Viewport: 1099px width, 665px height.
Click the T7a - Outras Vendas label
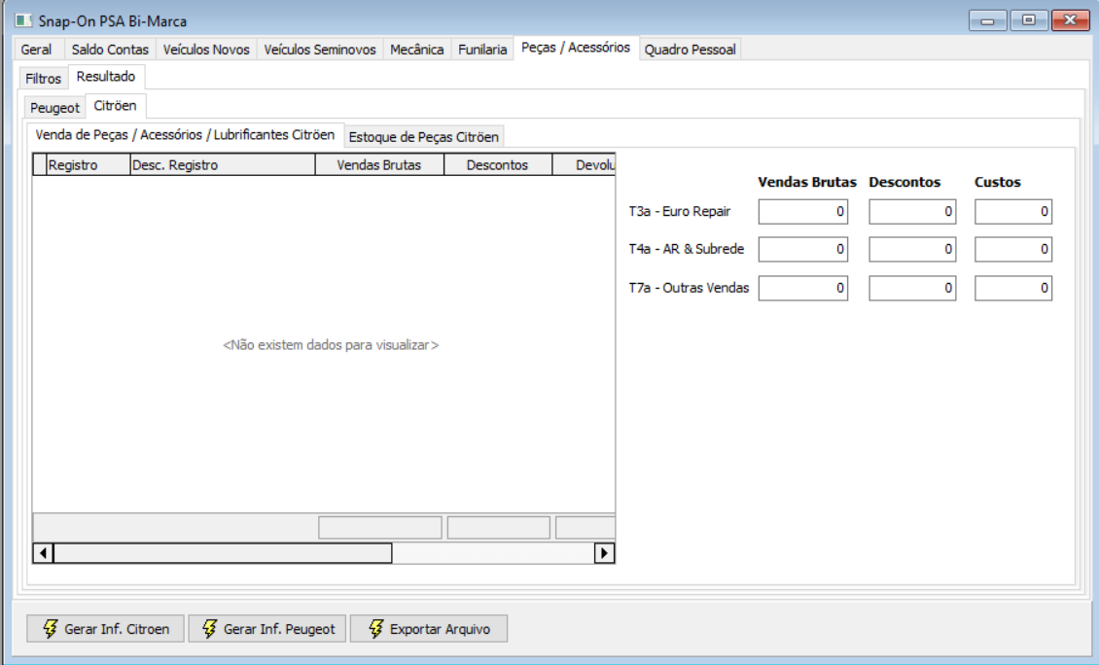(689, 288)
